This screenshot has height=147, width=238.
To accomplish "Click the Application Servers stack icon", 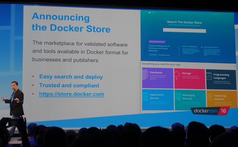I will coord(145,96).
